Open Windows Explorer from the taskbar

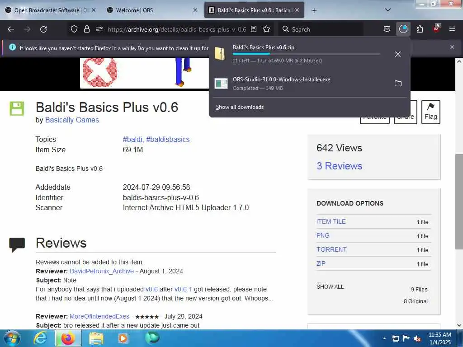(x=96, y=338)
